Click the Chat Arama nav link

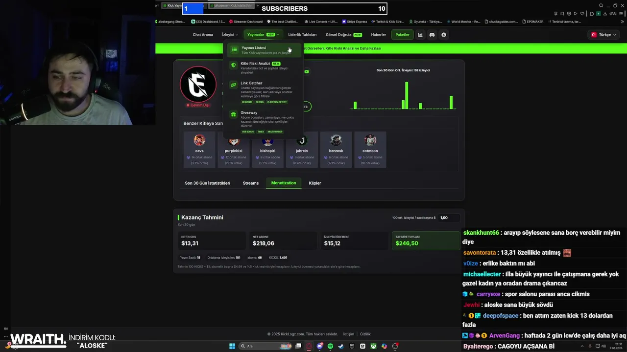coord(203,35)
